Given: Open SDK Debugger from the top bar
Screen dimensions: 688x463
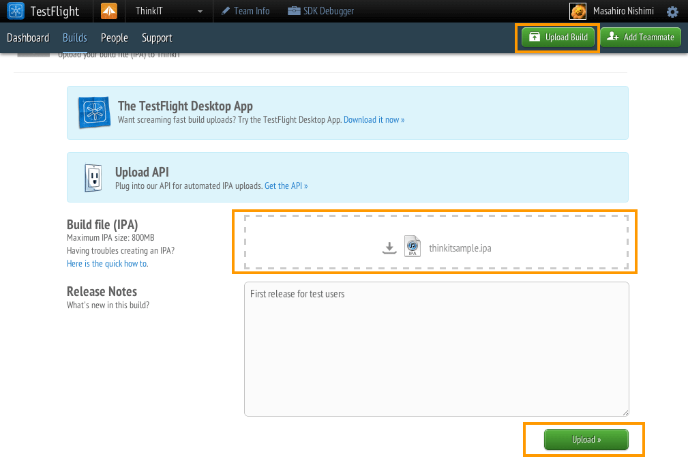Looking at the screenshot, I should coord(320,11).
